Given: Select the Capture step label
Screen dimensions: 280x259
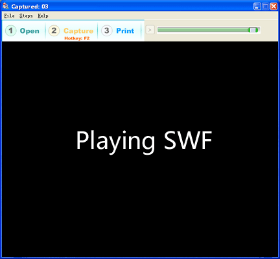Looking at the screenshot, I should (x=78, y=30).
